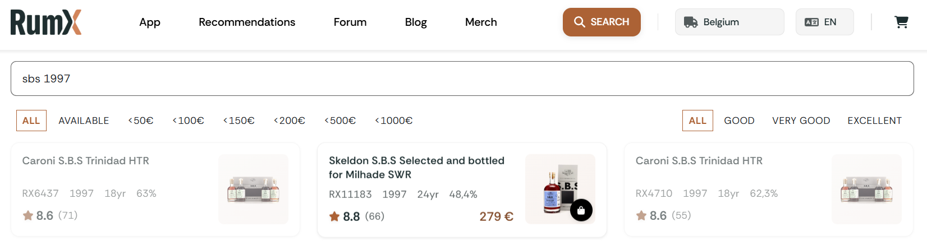Open the EN language selector

(824, 22)
